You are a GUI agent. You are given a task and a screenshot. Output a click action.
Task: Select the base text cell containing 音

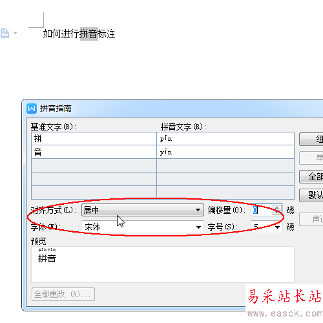click(x=94, y=152)
